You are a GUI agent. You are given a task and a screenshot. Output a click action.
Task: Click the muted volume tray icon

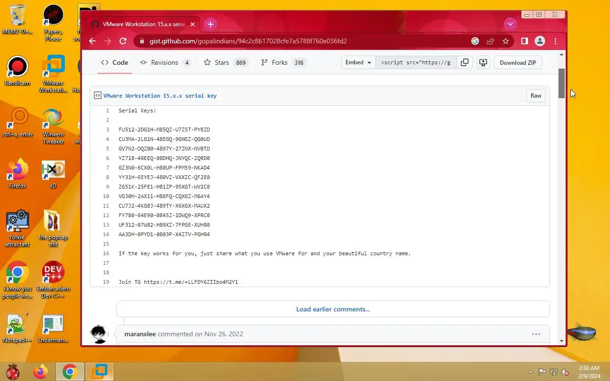[565, 372]
